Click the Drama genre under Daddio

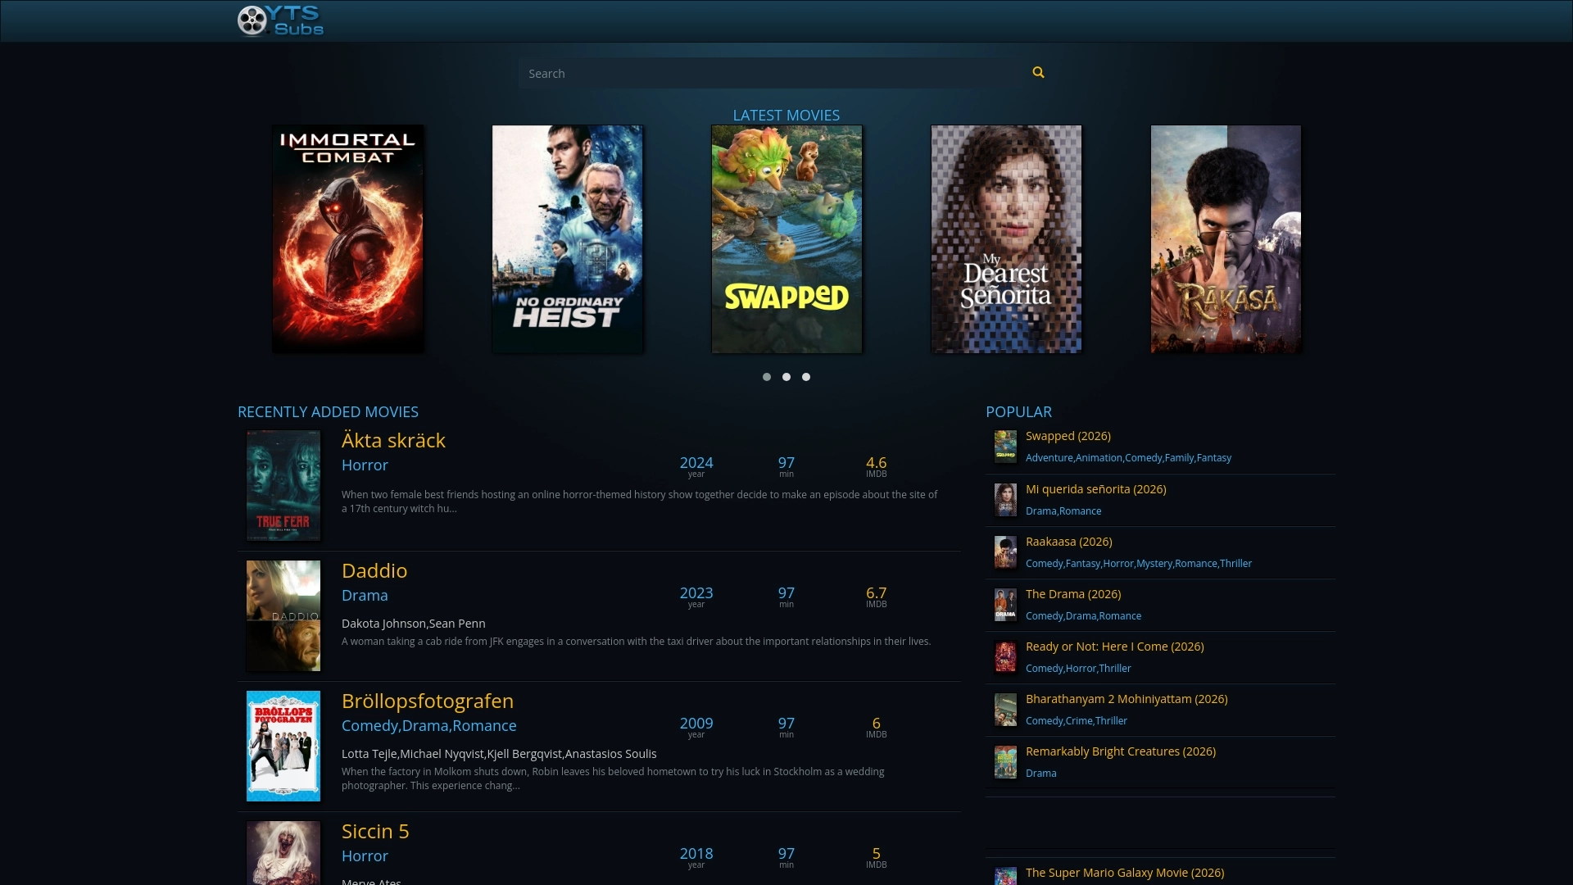click(365, 596)
